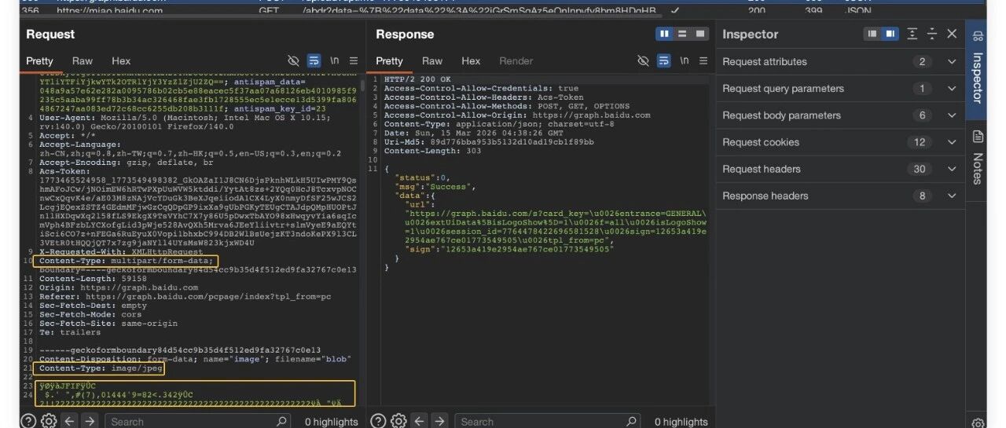
Task: Click the Notes document icon in sidebar
Action: tap(978, 137)
